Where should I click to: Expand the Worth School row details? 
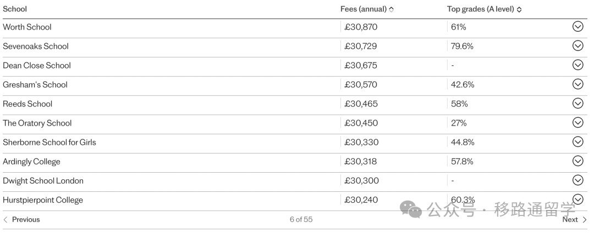[577, 26]
